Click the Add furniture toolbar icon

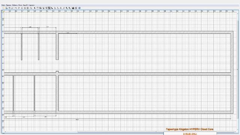tap(31, 8)
